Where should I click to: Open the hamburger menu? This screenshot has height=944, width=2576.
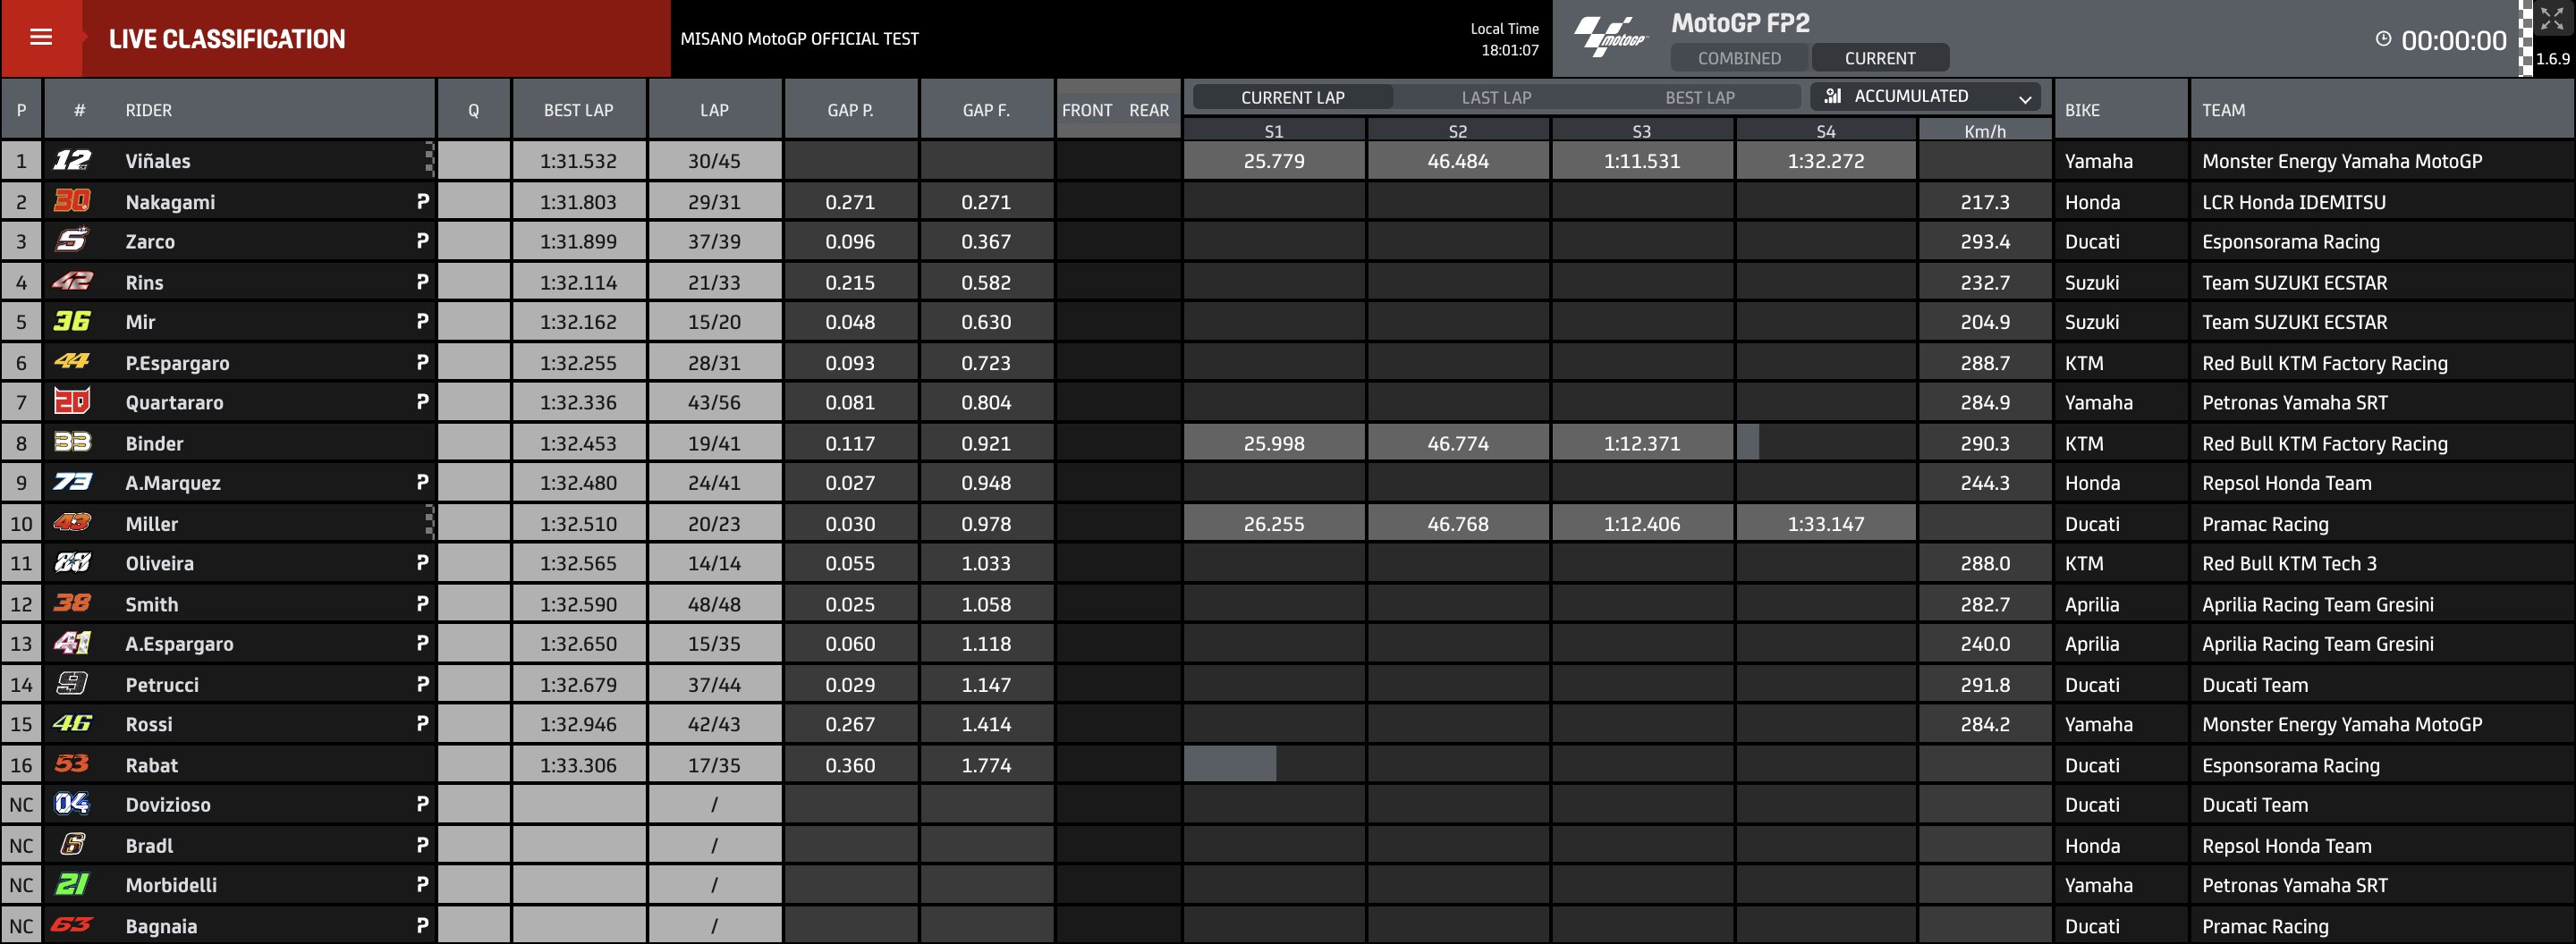tap(41, 38)
